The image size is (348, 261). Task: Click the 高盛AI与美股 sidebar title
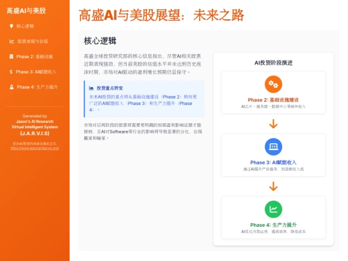(x=26, y=10)
